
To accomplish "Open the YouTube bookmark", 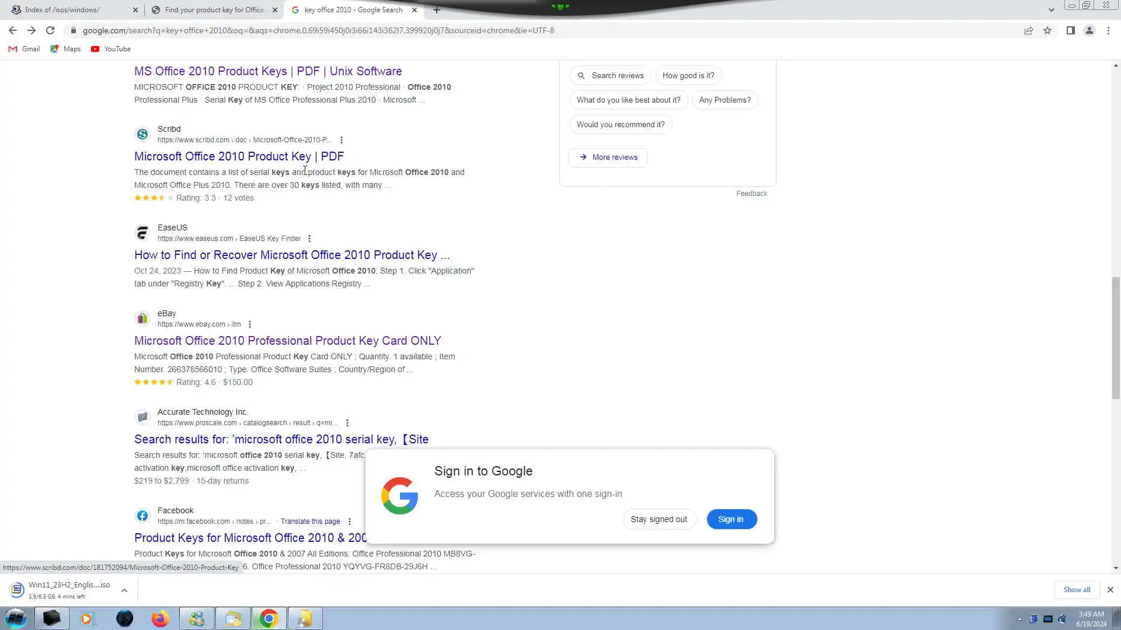I will [111, 49].
